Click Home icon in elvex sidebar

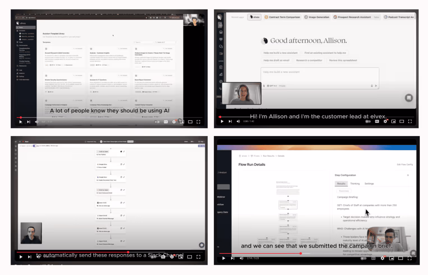coord(221,25)
